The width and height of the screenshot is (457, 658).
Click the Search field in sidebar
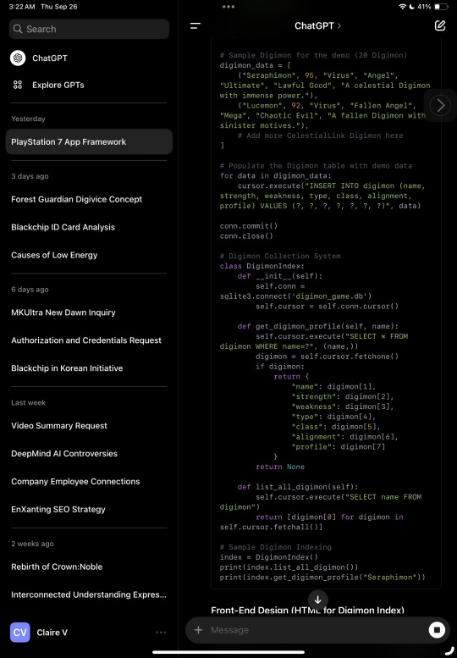pos(89,29)
